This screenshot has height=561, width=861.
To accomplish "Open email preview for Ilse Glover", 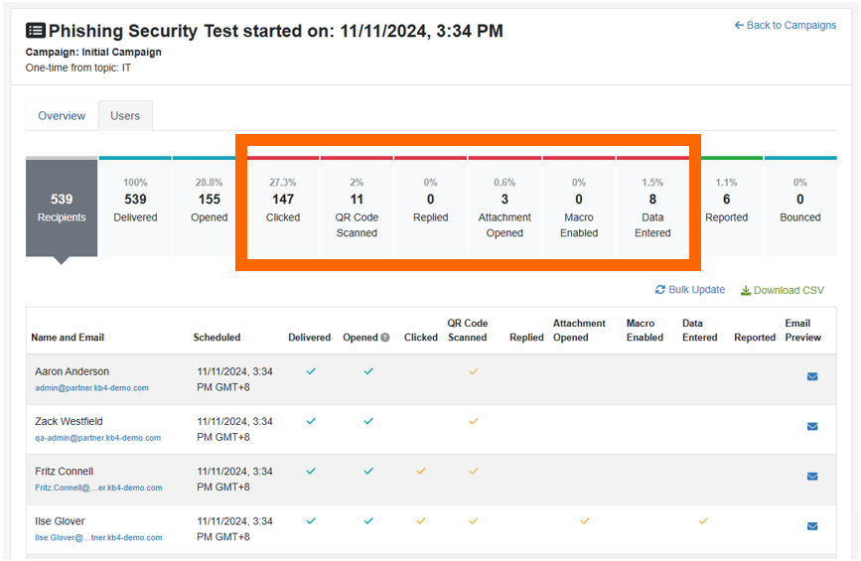I will (812, 526).
